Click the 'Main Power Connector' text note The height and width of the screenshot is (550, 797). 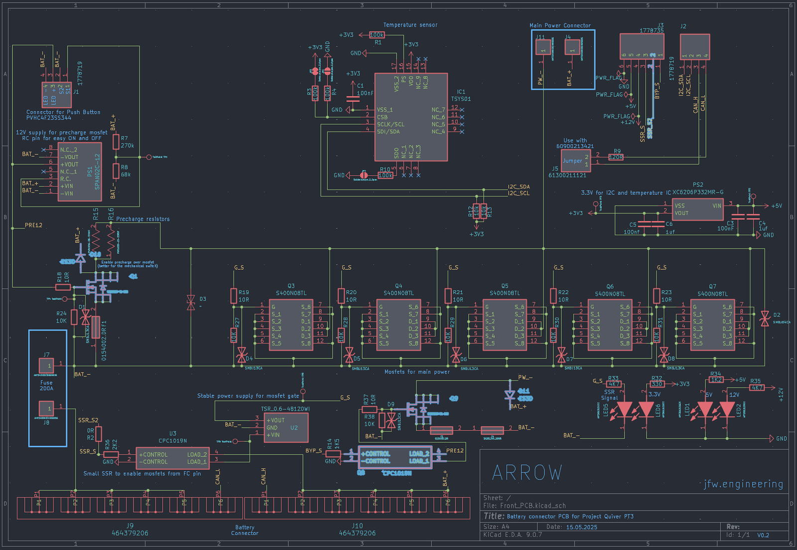pyautogui.click(x=560, y=25)
